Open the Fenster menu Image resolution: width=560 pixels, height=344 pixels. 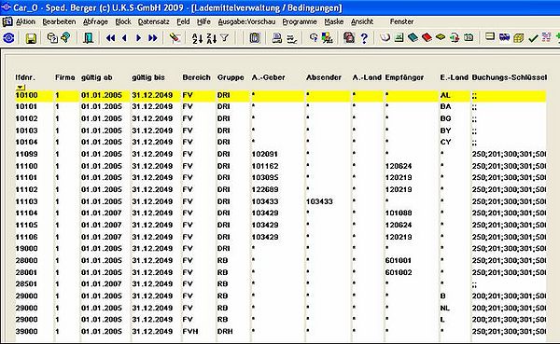[x=401, y=21]
